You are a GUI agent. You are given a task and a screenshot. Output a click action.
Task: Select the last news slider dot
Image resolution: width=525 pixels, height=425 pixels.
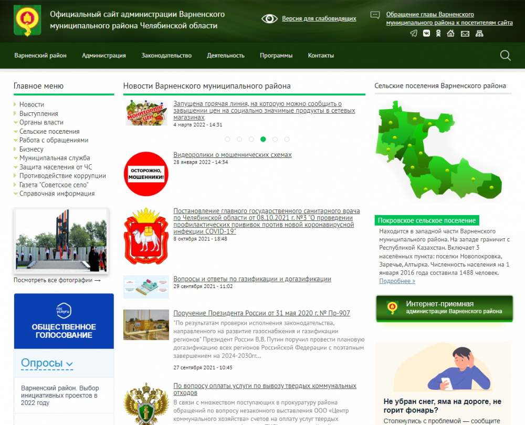coord(287,139)
